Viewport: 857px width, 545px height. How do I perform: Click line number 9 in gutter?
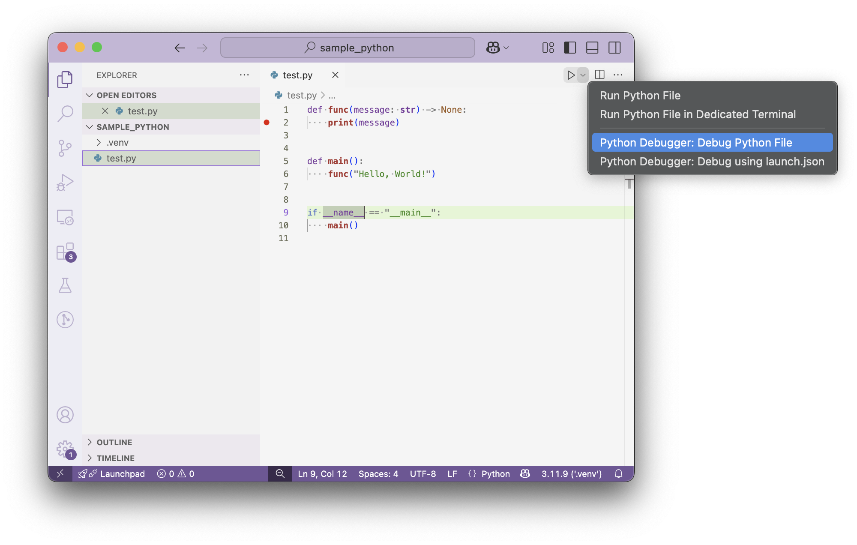coord(286,213)
